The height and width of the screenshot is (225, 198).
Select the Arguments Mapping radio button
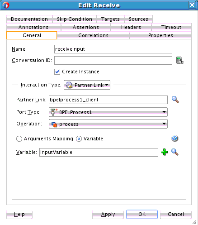(x=19, y=139)
